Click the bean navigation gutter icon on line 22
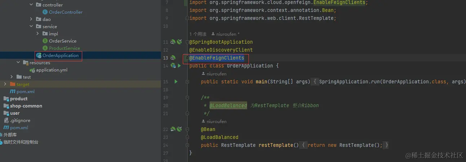Viewport: 466px width, 162px height. point(173,129)
